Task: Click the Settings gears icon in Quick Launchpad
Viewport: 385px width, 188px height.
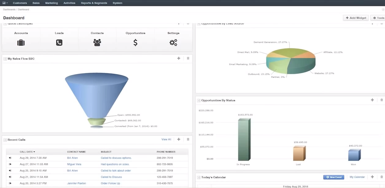Action: pyautogui.click(x=173, y=43)
